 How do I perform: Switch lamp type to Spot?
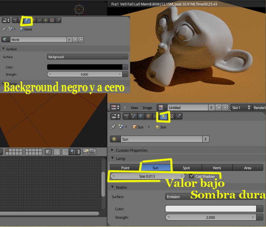coord(186,168)
